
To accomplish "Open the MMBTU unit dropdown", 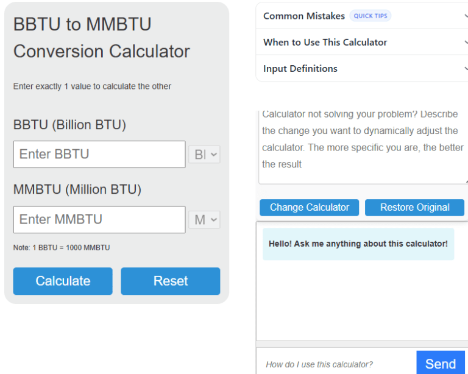I will pos(205,220).
